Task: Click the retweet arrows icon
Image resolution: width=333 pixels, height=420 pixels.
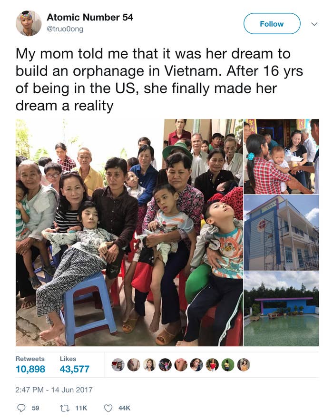Action: click(64, 408)
